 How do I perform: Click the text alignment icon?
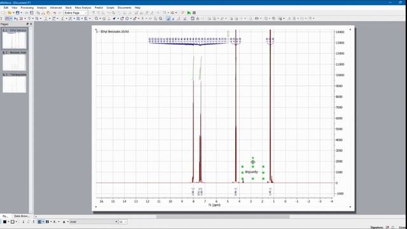click(39, 222)
